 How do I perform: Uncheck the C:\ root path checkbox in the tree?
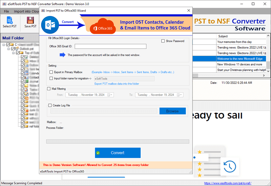pyautogui.click(x=8, y=45)
